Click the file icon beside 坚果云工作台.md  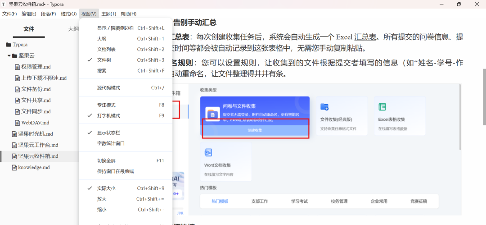click(14, 145)
